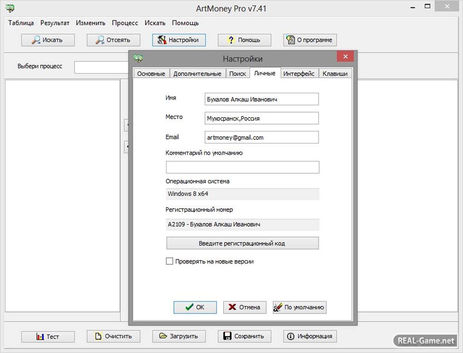Open the О программе about button
The image size is (463, 353).
[x=310, y=40]
